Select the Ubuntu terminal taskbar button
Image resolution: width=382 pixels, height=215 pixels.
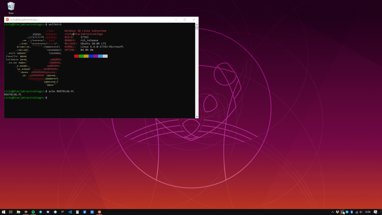pos(99,212)
